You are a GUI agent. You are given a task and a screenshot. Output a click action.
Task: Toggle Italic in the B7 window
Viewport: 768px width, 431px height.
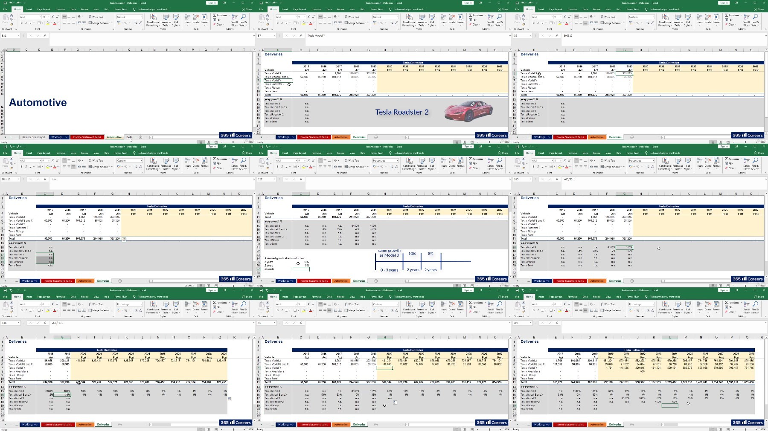[x=282, y=23]
